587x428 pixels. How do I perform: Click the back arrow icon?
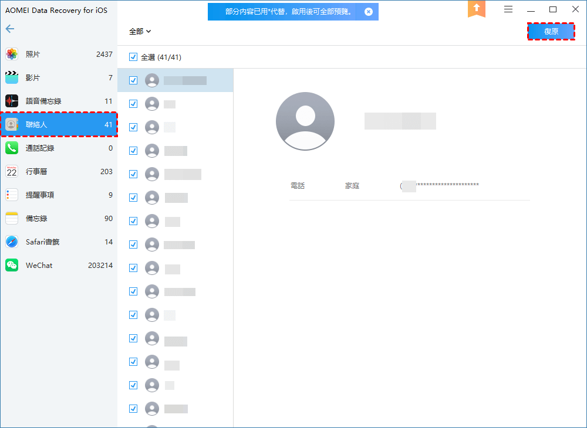(10, 29)
